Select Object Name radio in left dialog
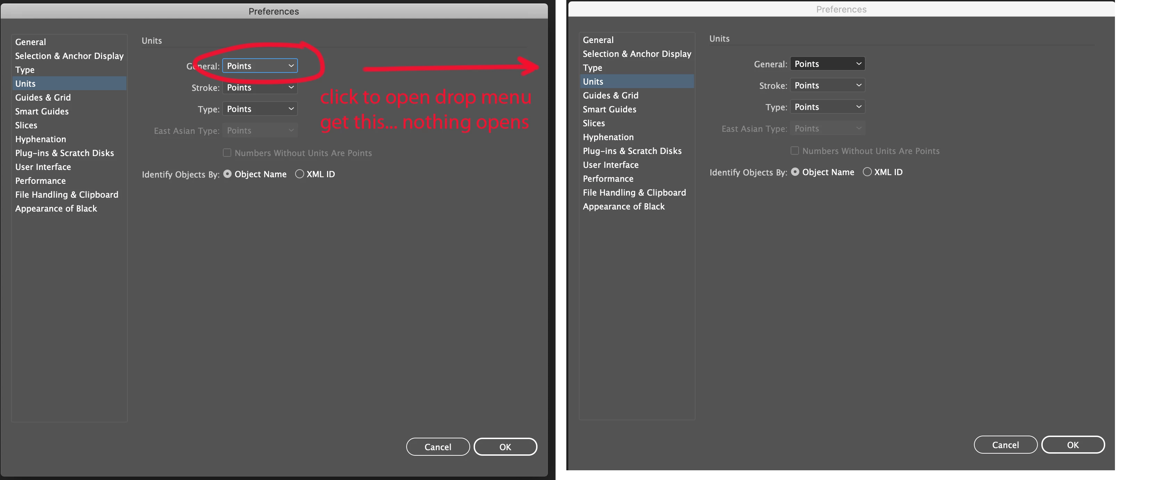The height and width of the screenshot is (480, 1150). 228,174
